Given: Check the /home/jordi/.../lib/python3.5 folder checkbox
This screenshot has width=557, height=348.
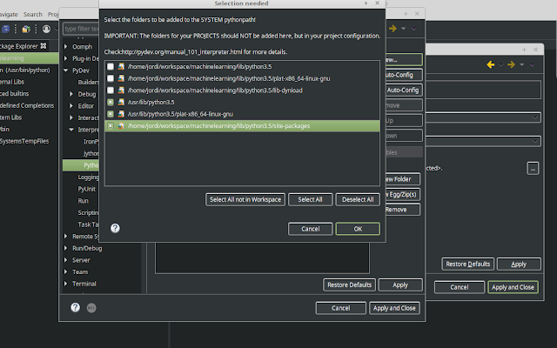Looking at the screenshot, I should pos(111,66).
